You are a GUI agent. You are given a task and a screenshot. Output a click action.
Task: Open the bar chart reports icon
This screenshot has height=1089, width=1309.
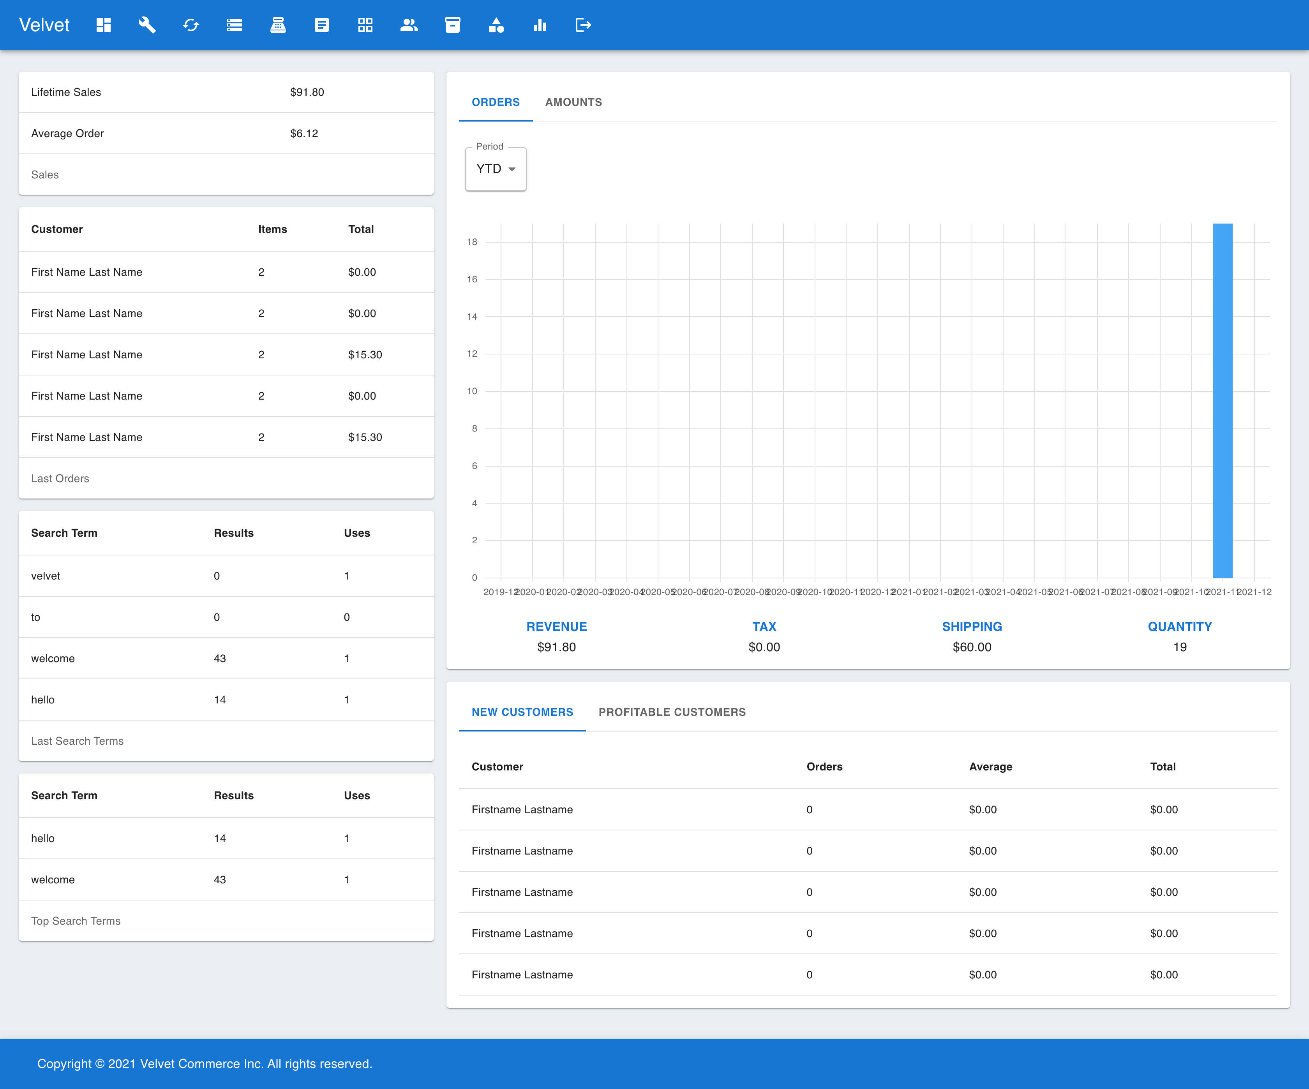[540, 25]
